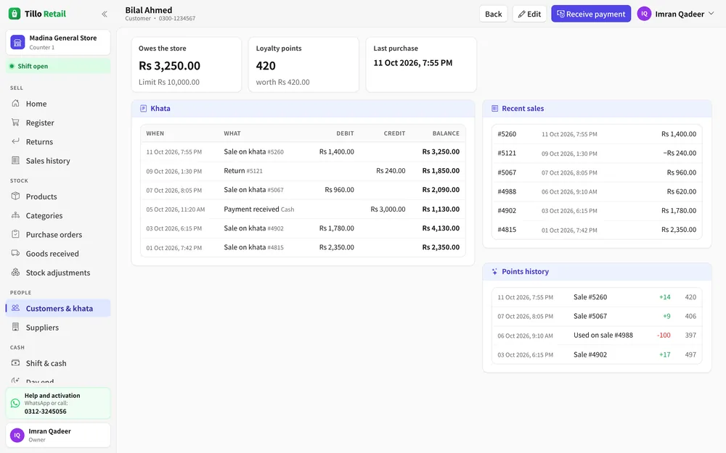Screen dimensions: 726x453
Task: Open recent sale #5260
Action: tap(597, 134)
